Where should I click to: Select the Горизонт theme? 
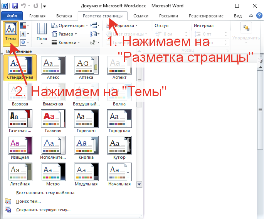pos(86,121)
